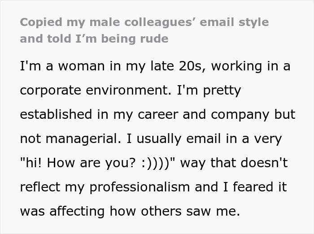The height and width of the screenshot is (234, 314).
Task: Click the word "style" in the title
Action: (x=253, y=22)
